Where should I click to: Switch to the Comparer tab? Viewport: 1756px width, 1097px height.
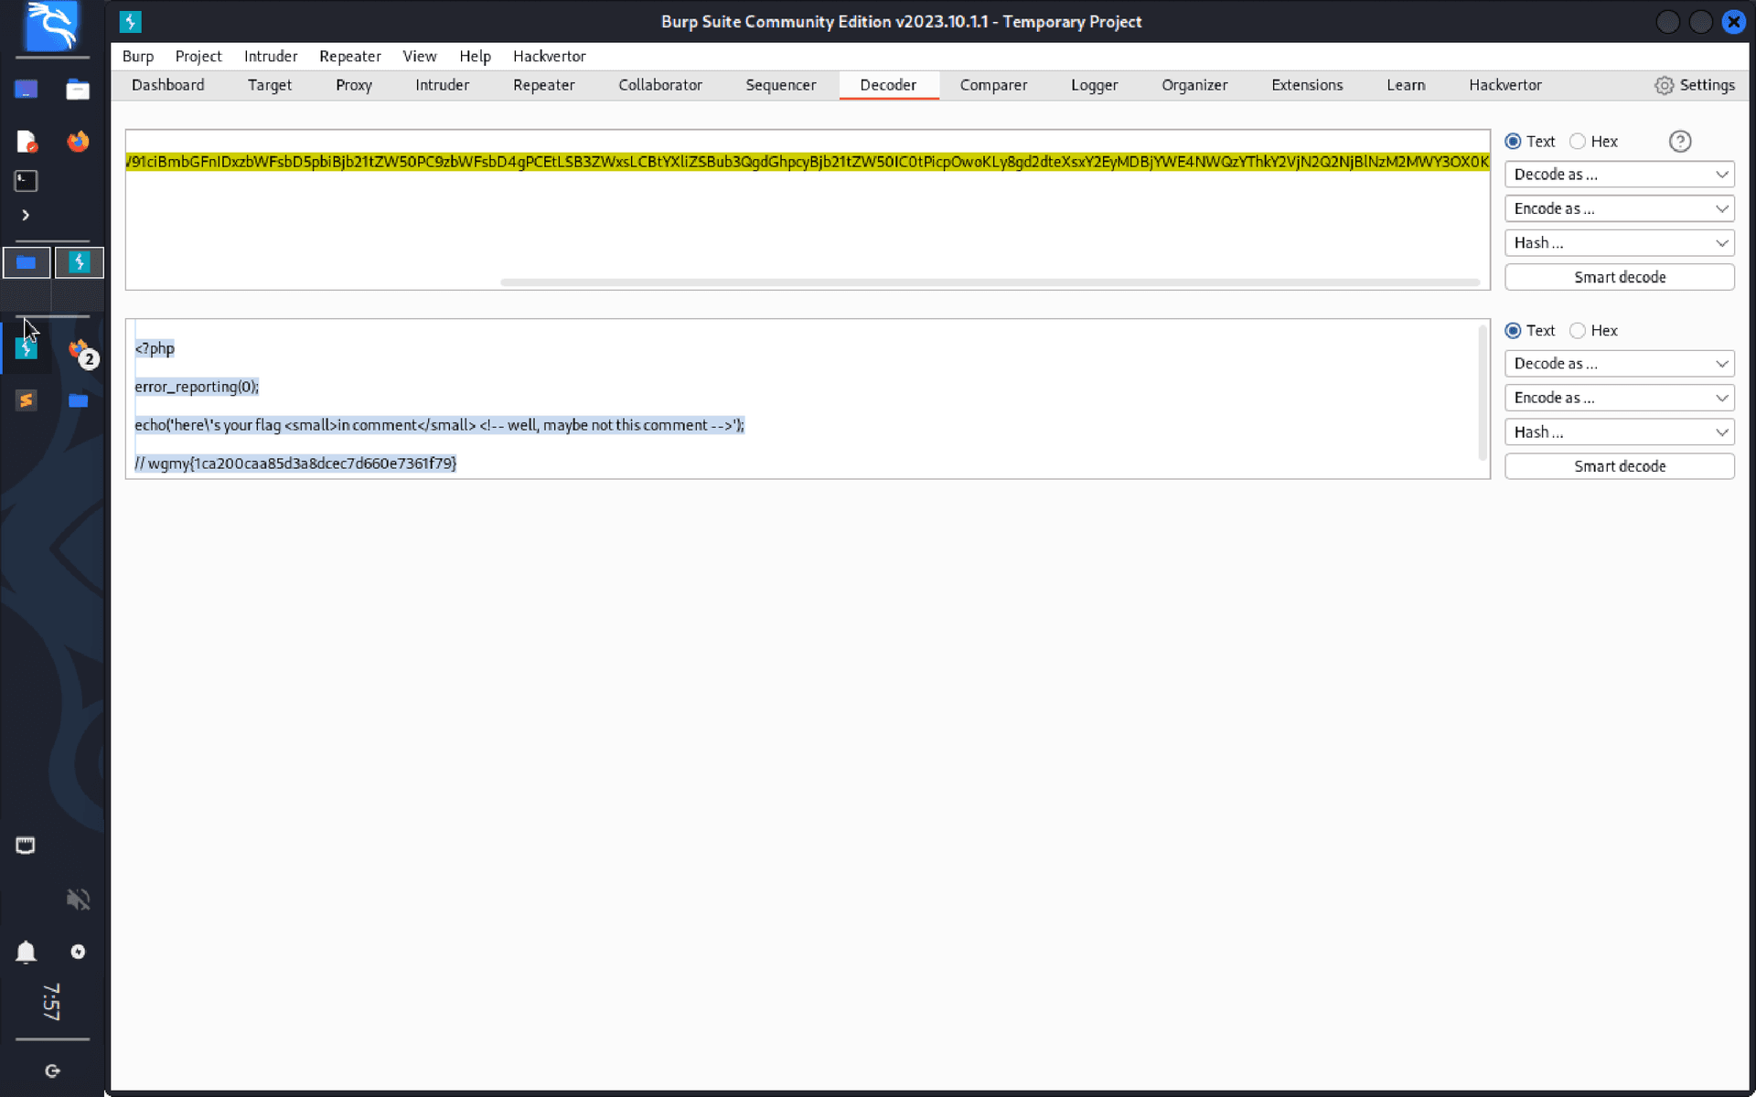coord(993,85)
